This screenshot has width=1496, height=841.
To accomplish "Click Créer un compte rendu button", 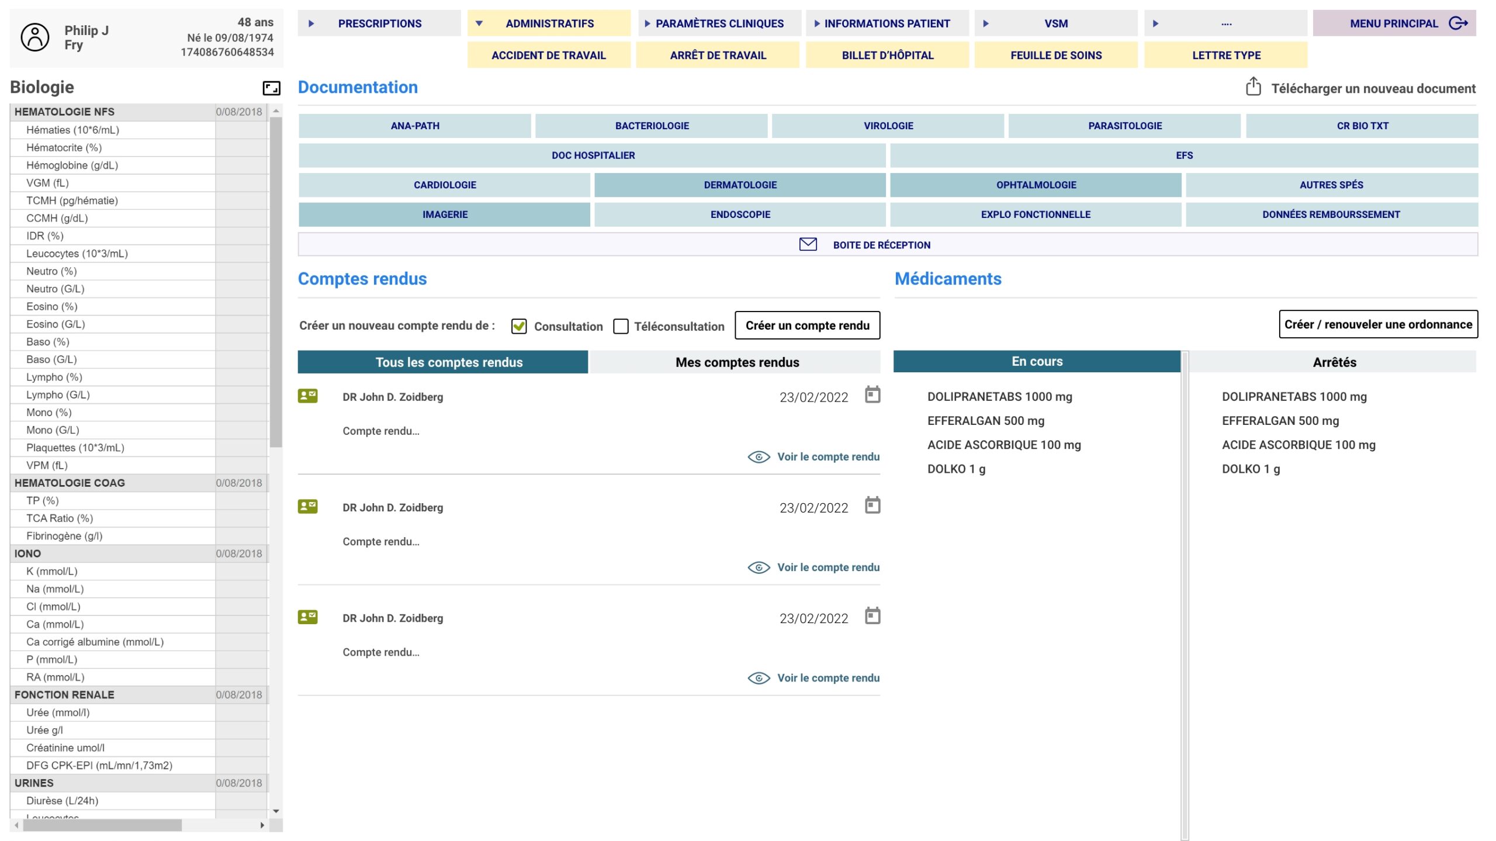I will pyautogui.click(x=807, y=326).
